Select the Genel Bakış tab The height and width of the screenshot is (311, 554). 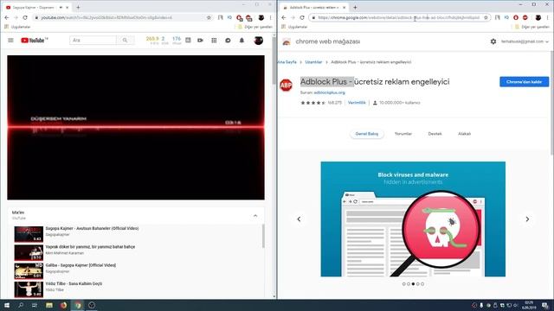367,134
